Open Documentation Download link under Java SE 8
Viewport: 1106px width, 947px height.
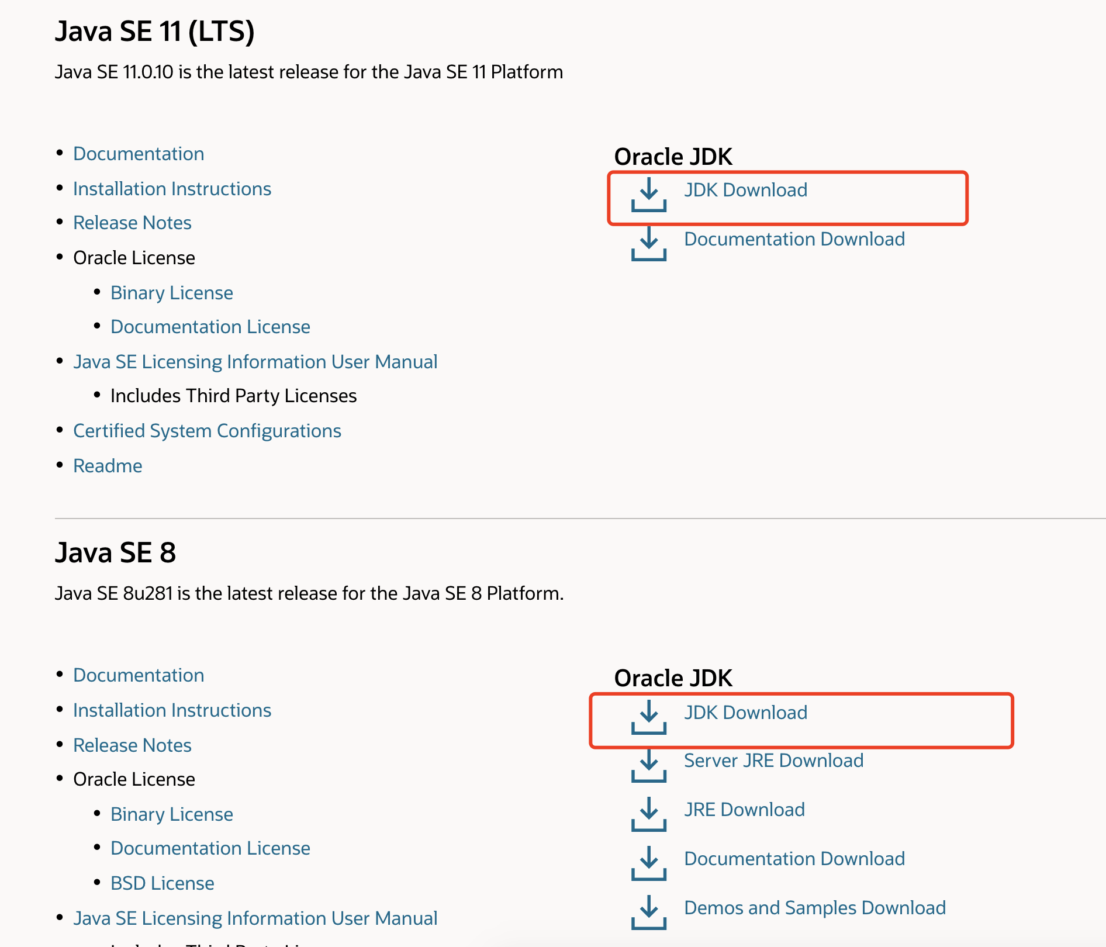pyautogui.click(x=794, y=859)
